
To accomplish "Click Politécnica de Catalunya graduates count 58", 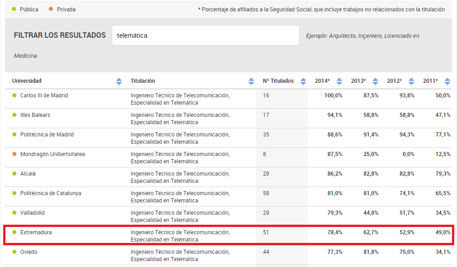I will pos(266,193).
